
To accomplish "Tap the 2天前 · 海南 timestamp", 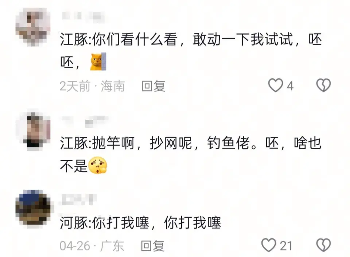I will tap(92, 86).
